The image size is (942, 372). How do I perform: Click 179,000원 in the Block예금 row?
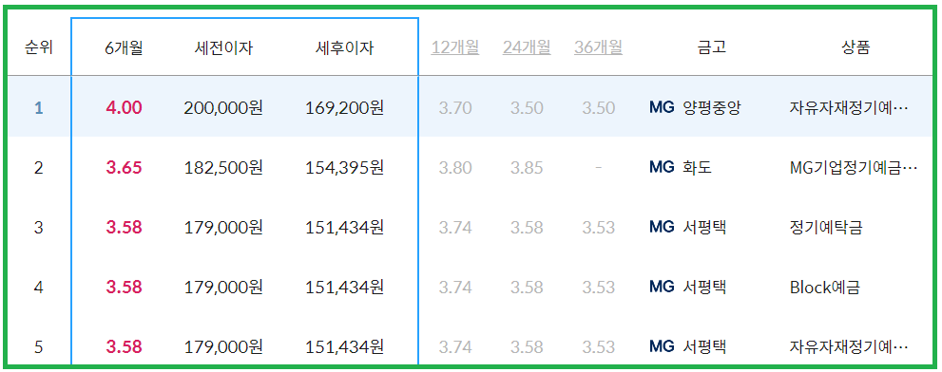pos(223,288)
